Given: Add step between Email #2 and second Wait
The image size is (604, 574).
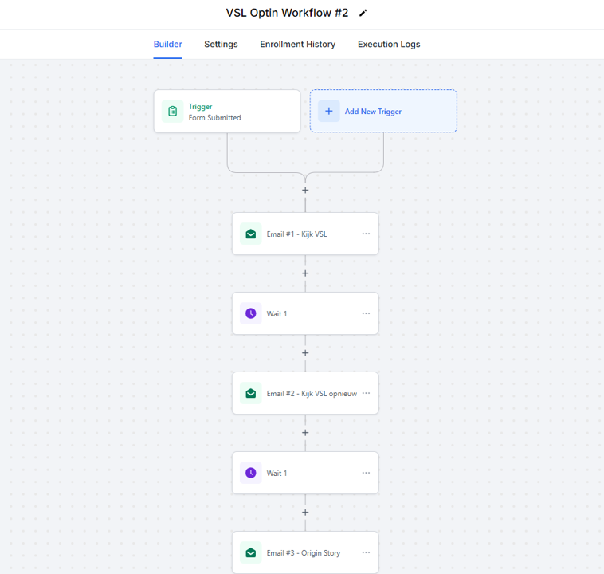Looking at the screenshot, I should (305, 433).
